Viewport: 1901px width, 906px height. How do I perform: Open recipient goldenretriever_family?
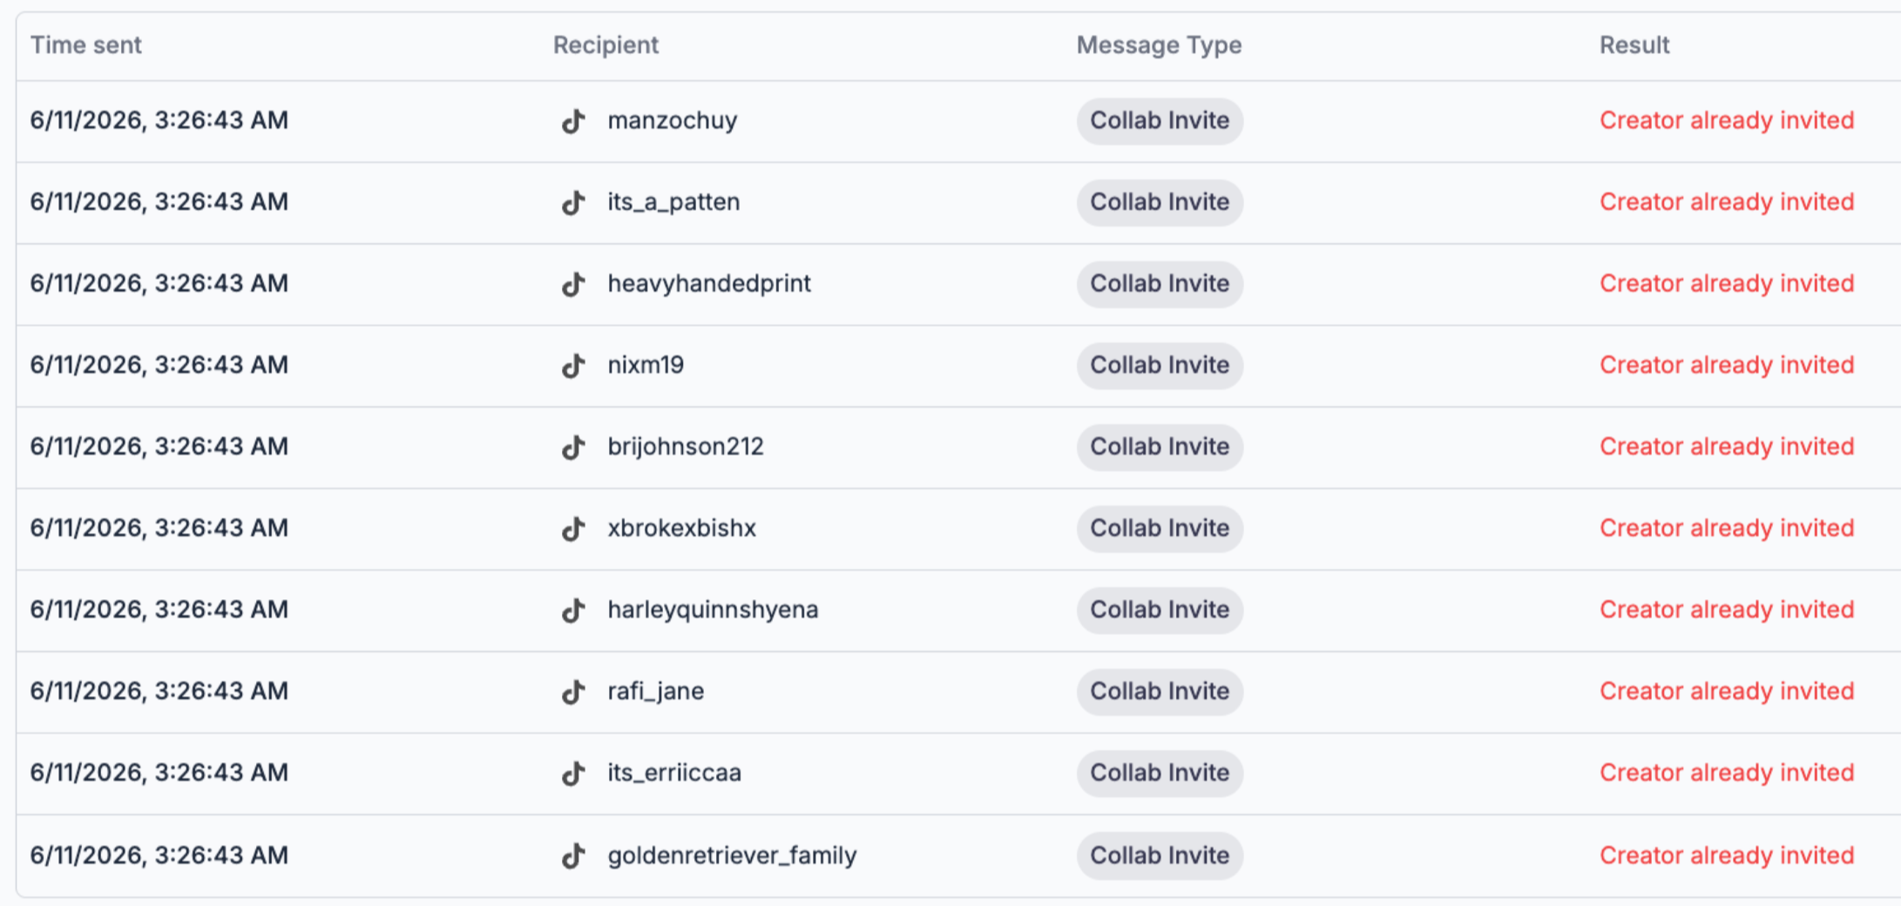732,855
